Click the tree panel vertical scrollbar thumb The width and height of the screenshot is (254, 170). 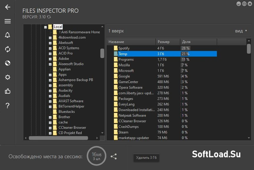point(102,53)
